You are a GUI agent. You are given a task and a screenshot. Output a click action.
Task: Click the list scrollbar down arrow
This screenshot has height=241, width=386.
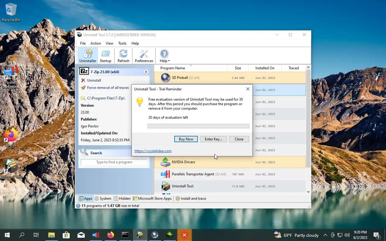[308, 192]
